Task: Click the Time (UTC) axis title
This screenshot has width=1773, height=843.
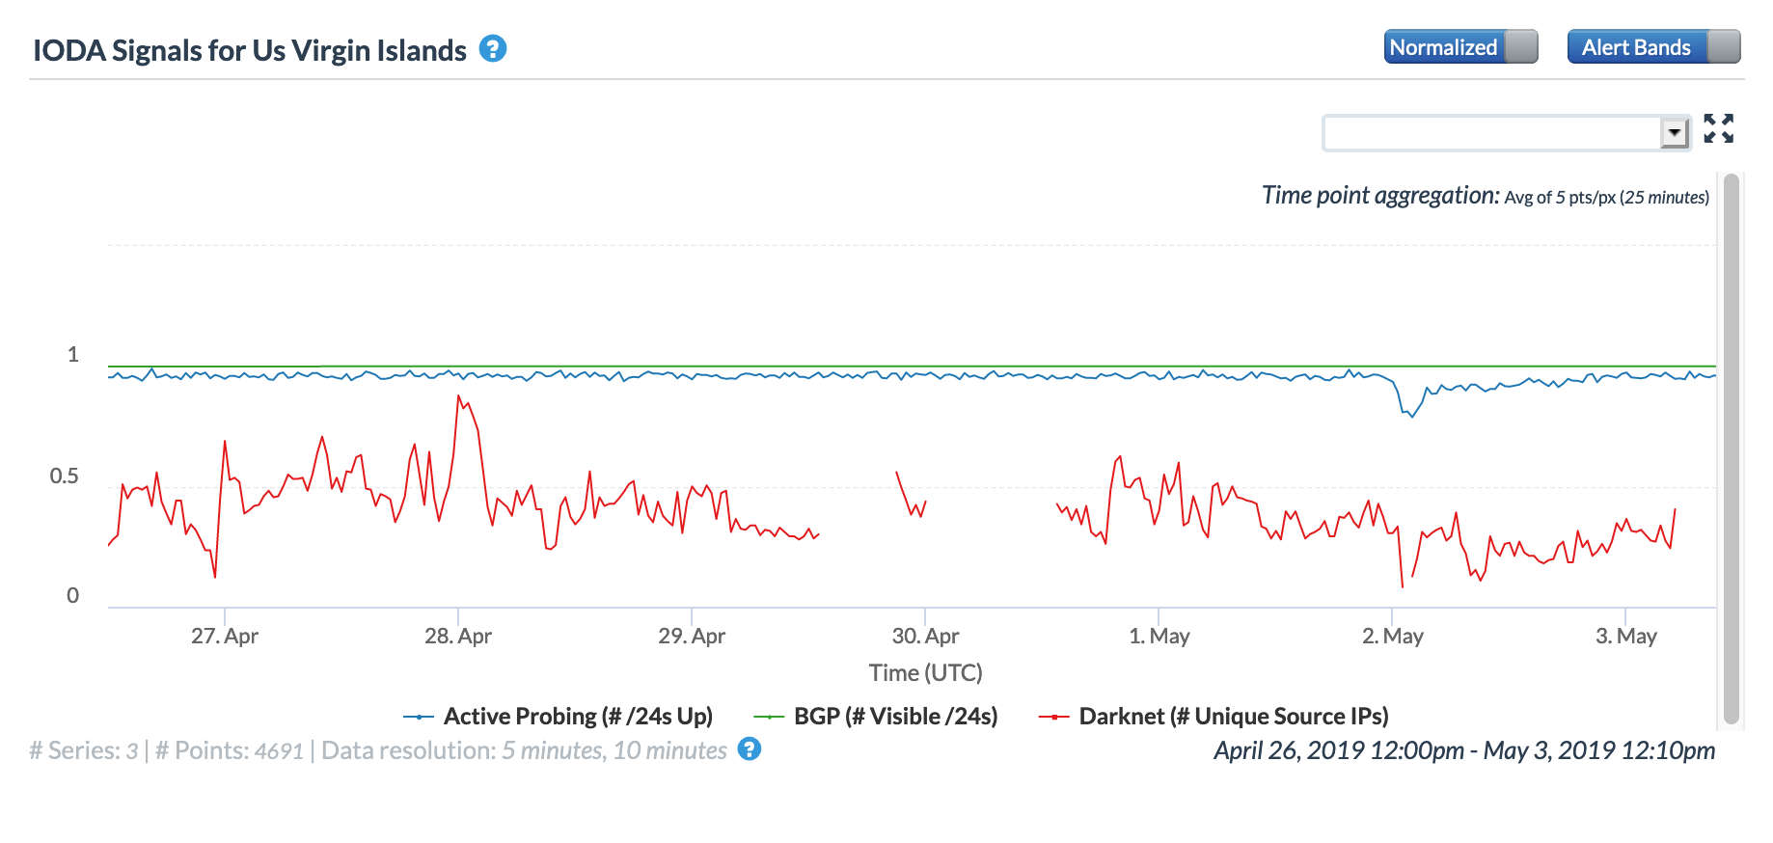Action: coord(925,673)
